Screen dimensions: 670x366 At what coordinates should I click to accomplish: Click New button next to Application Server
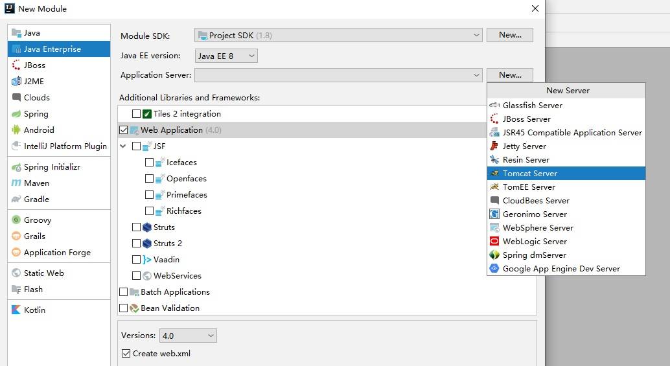point(510,75)
